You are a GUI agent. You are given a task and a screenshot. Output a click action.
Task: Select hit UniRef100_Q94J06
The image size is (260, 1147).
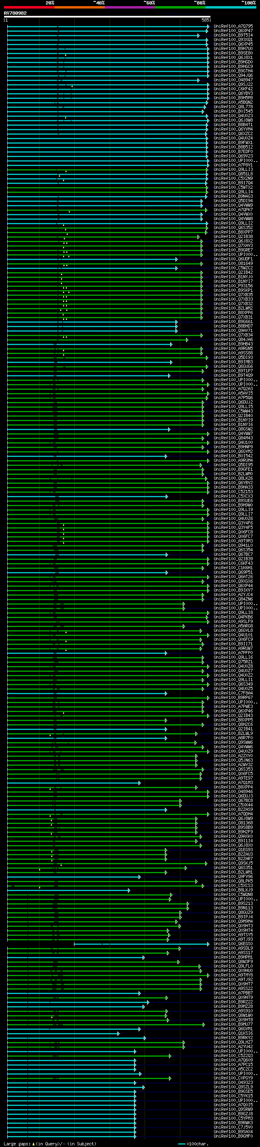(x=233, y=76)
